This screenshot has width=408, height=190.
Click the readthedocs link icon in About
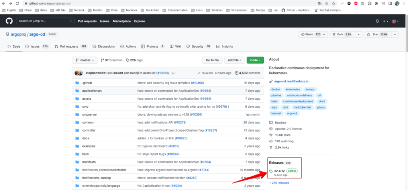click(271, 81)
